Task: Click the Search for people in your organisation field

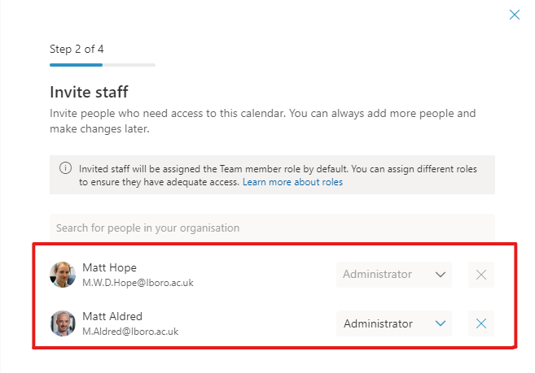Action: coord(272,228)
